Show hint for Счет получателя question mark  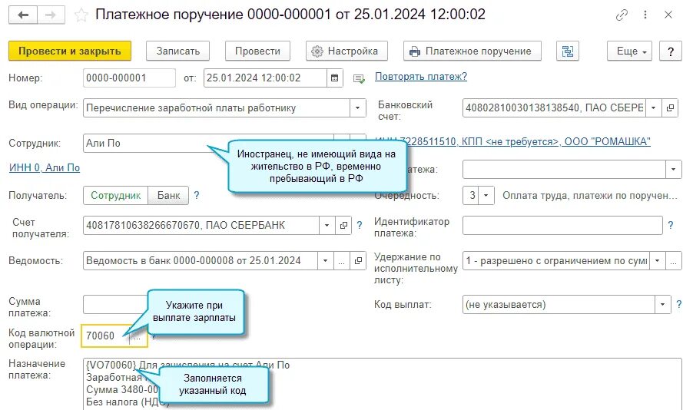pyautogui.click(x=360, y=226)
